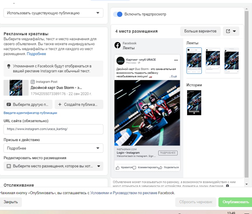Viewport: 252px width, 214px height.
Task: Toggle the Включить предпросмотр switch
Action: coord(118,14)
